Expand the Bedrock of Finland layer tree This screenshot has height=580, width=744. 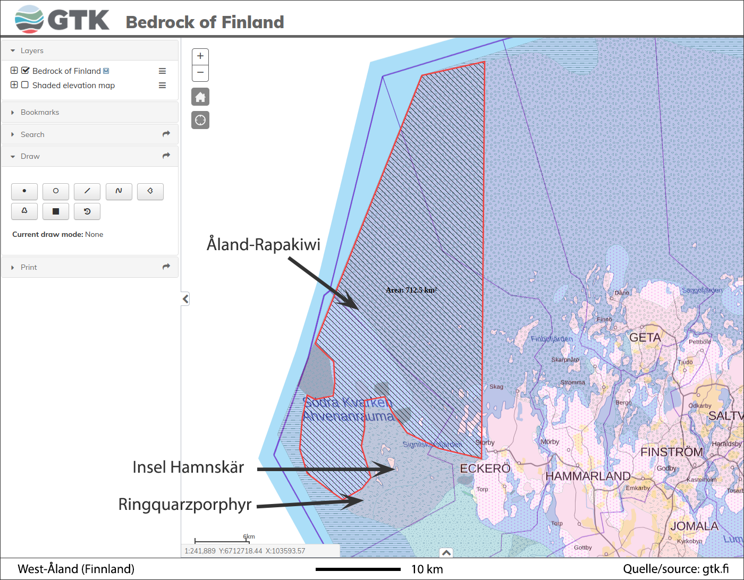[14, 71]
